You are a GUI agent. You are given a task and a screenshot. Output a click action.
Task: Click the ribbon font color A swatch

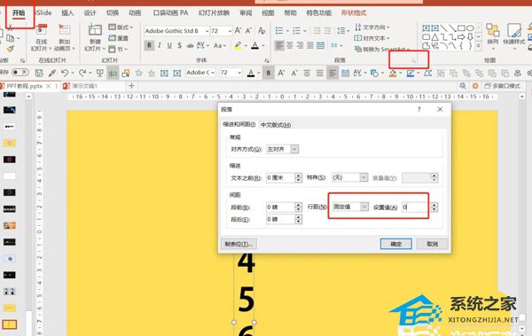click(x=254, y=45)
